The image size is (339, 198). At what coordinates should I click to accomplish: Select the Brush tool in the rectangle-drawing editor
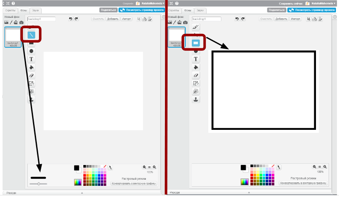click(196, 27)
